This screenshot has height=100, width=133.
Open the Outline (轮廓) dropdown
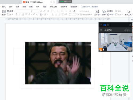[x=119, y=14]
